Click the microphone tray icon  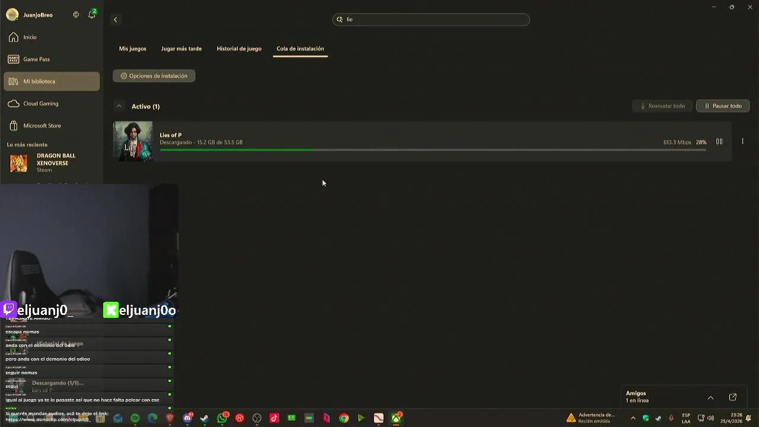pyautogui.click(x=671, y=418)
